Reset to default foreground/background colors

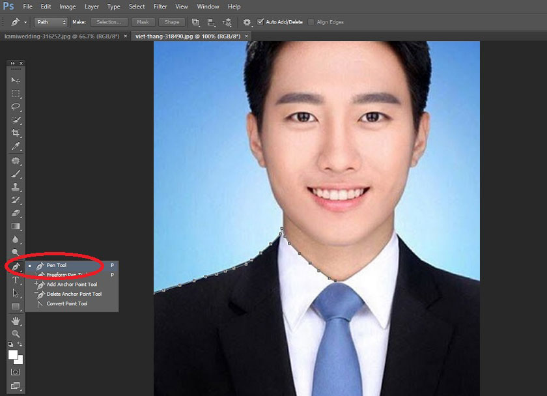(10, 345)
